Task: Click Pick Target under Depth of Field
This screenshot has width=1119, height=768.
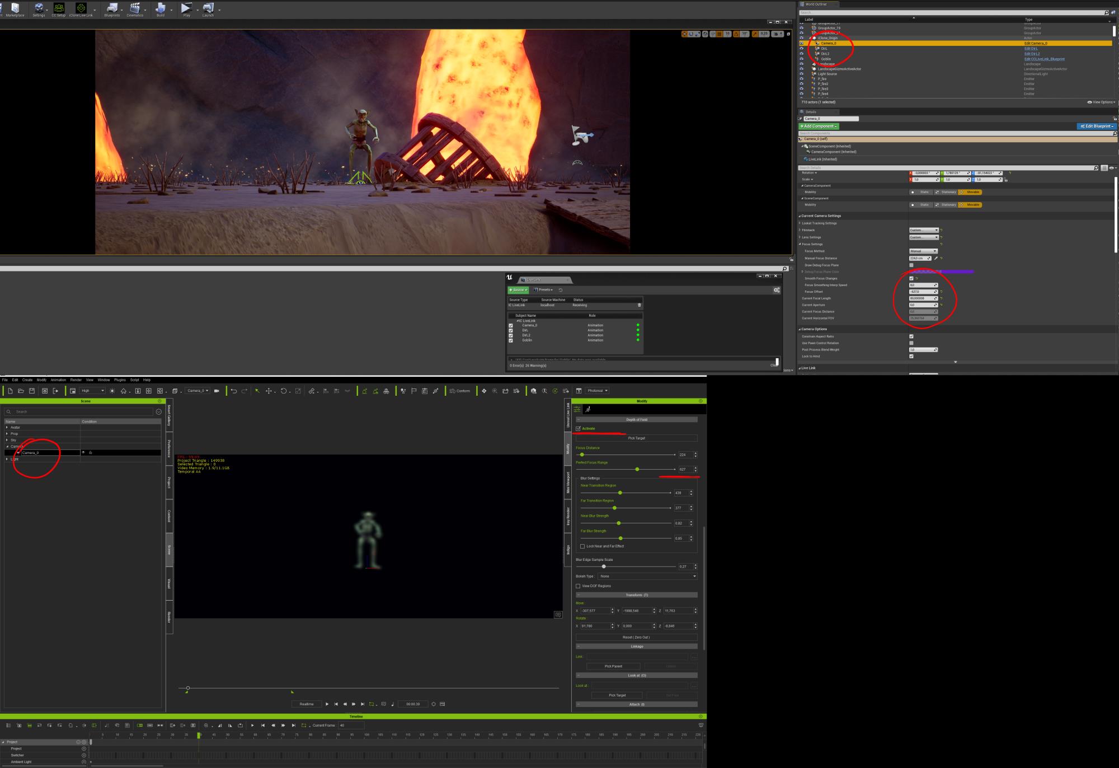Action: 637,438
